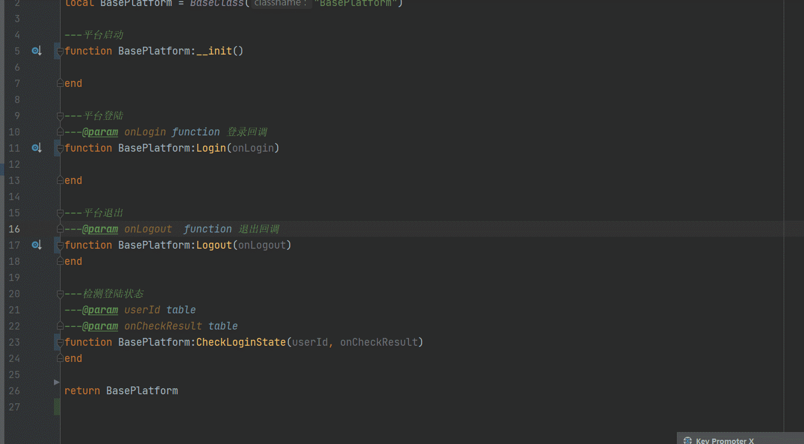Screen dimensions: 804x444
Task: Click @param tag on the onLogout comment
Action: (100, 229)
